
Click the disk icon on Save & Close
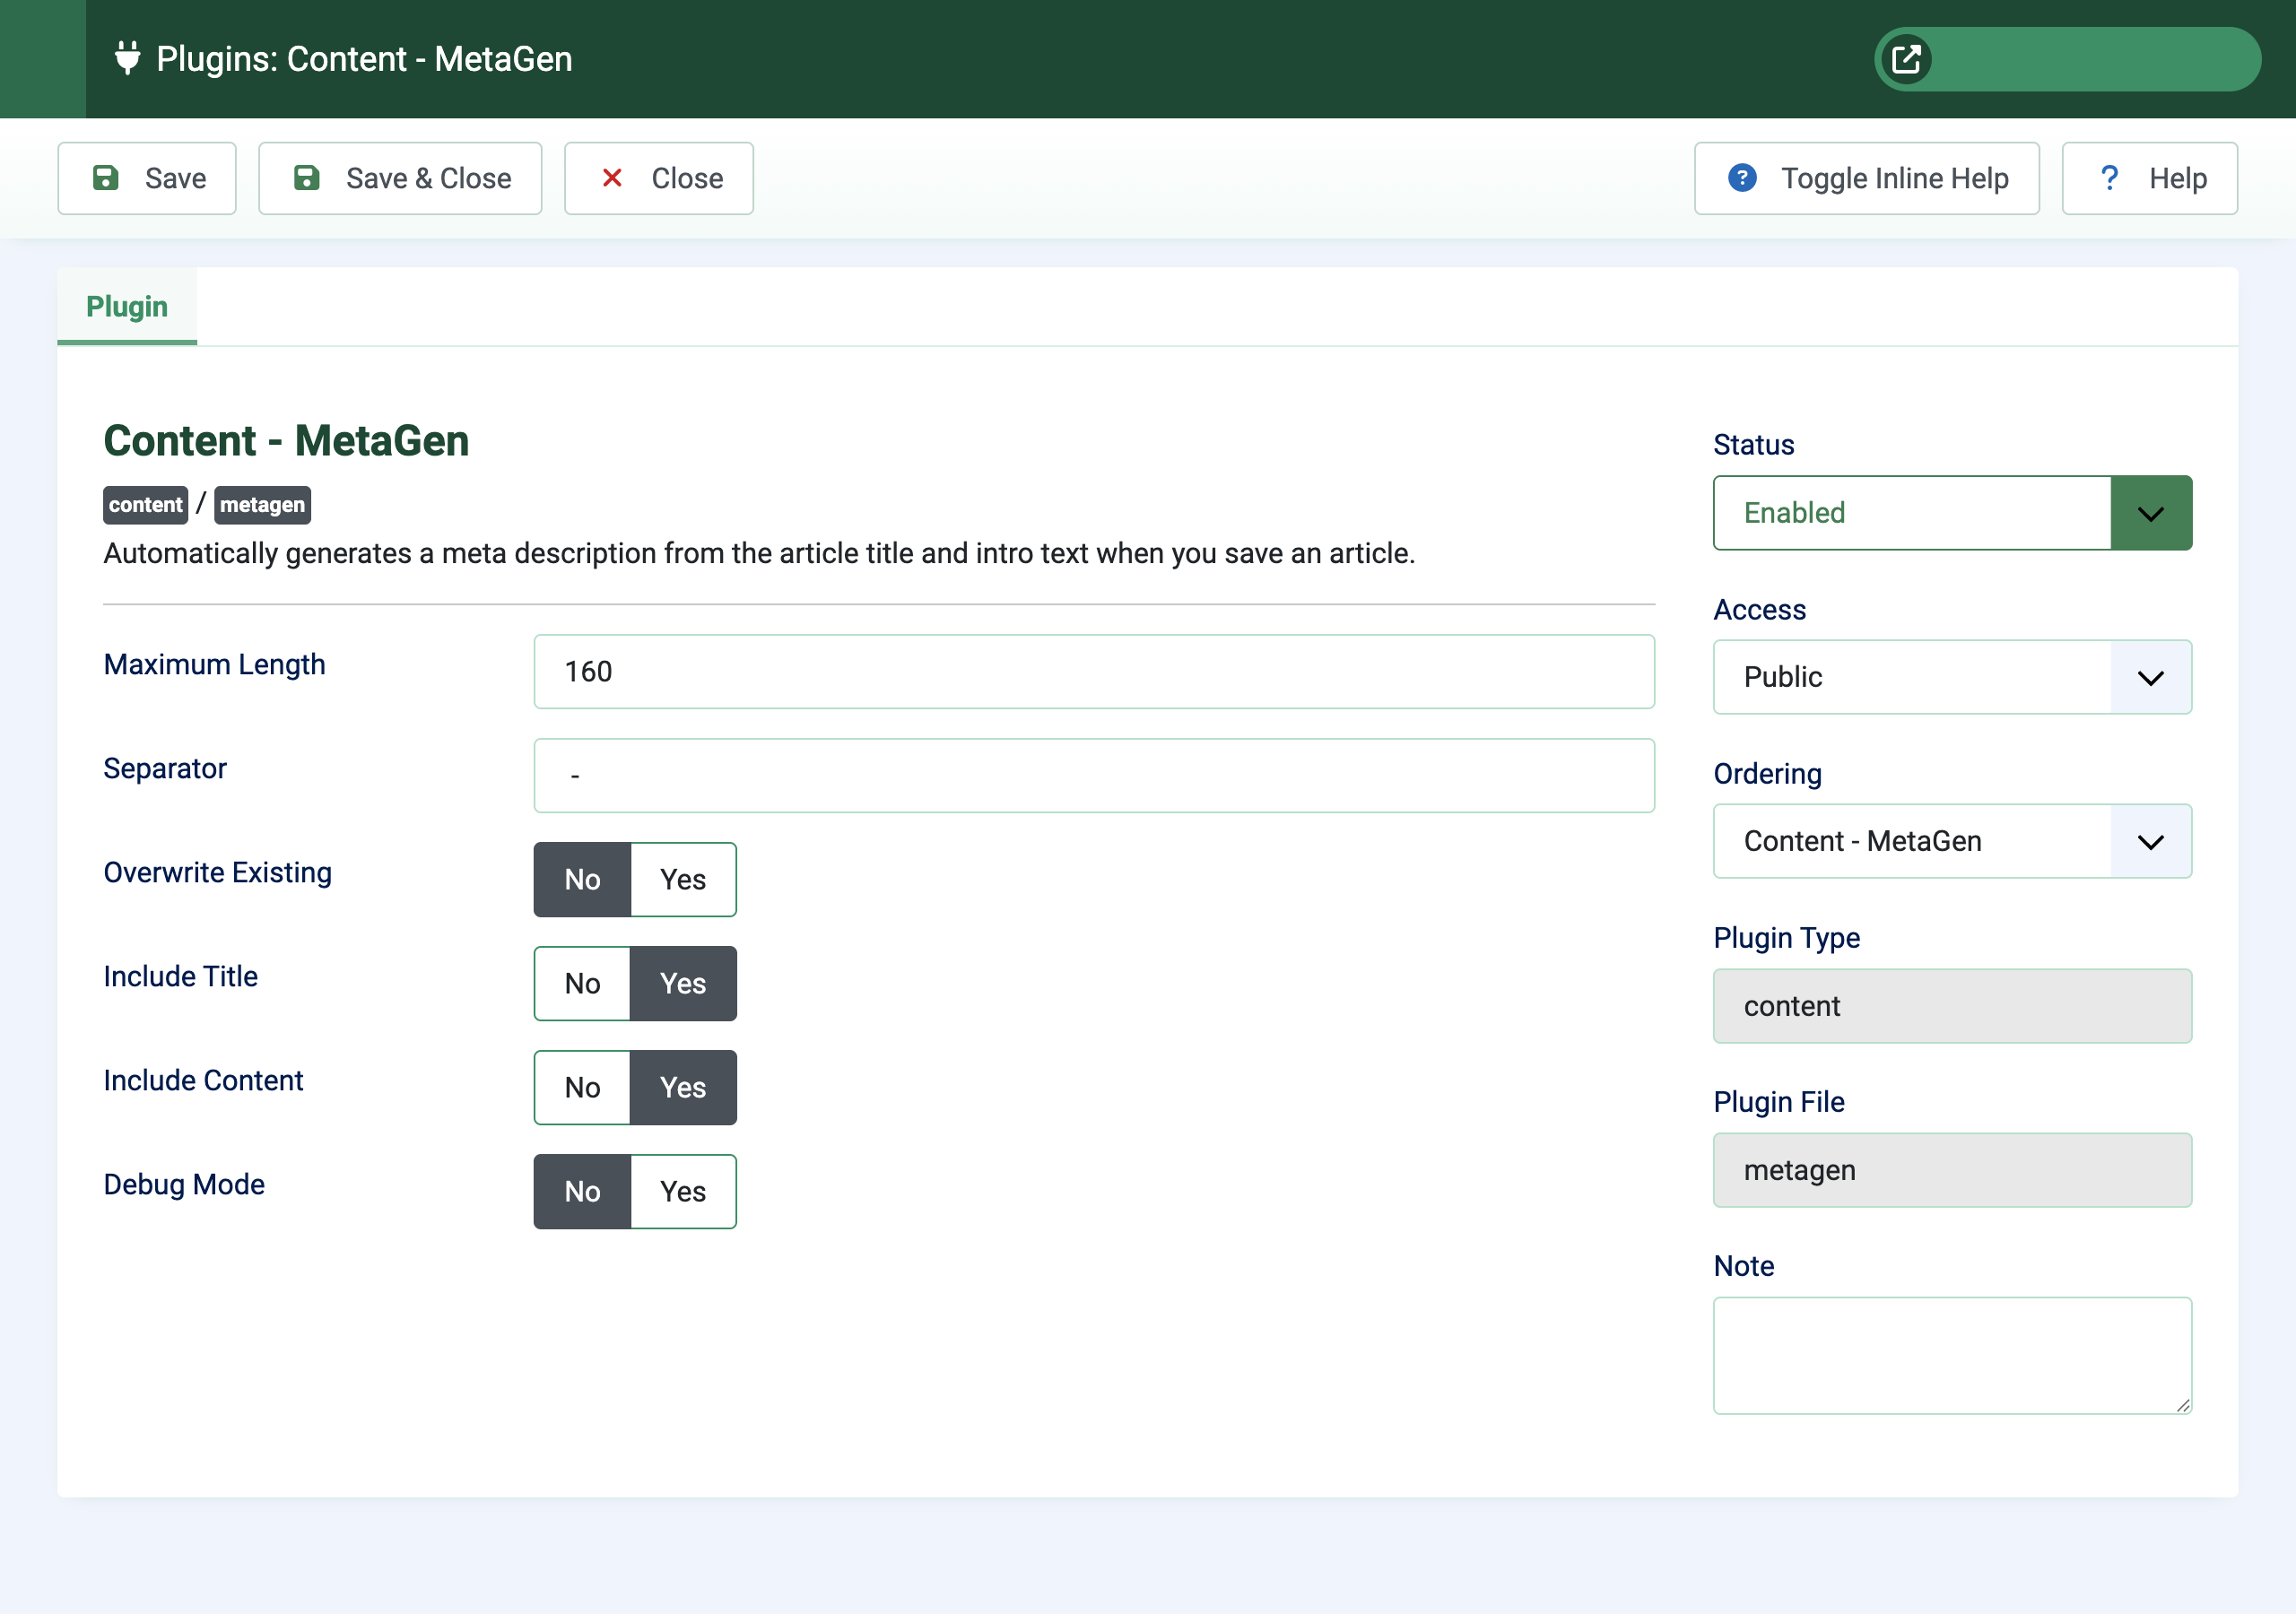(x=306, y=177)
